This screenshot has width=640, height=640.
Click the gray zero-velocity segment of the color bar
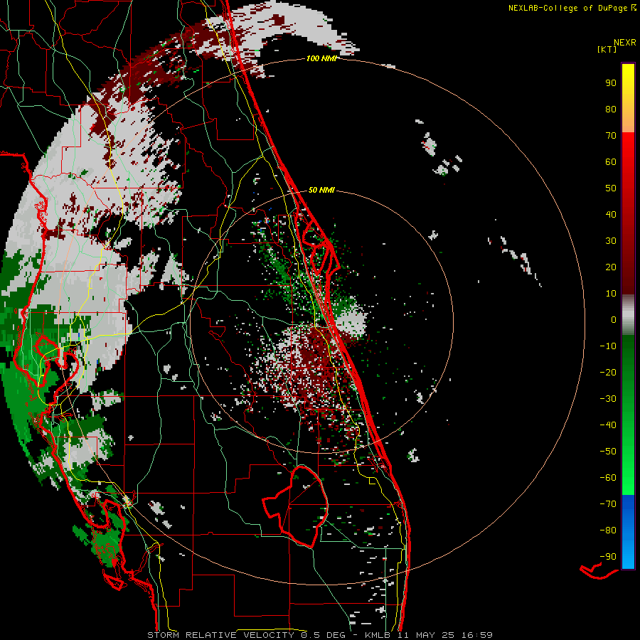tap(628, 315)
